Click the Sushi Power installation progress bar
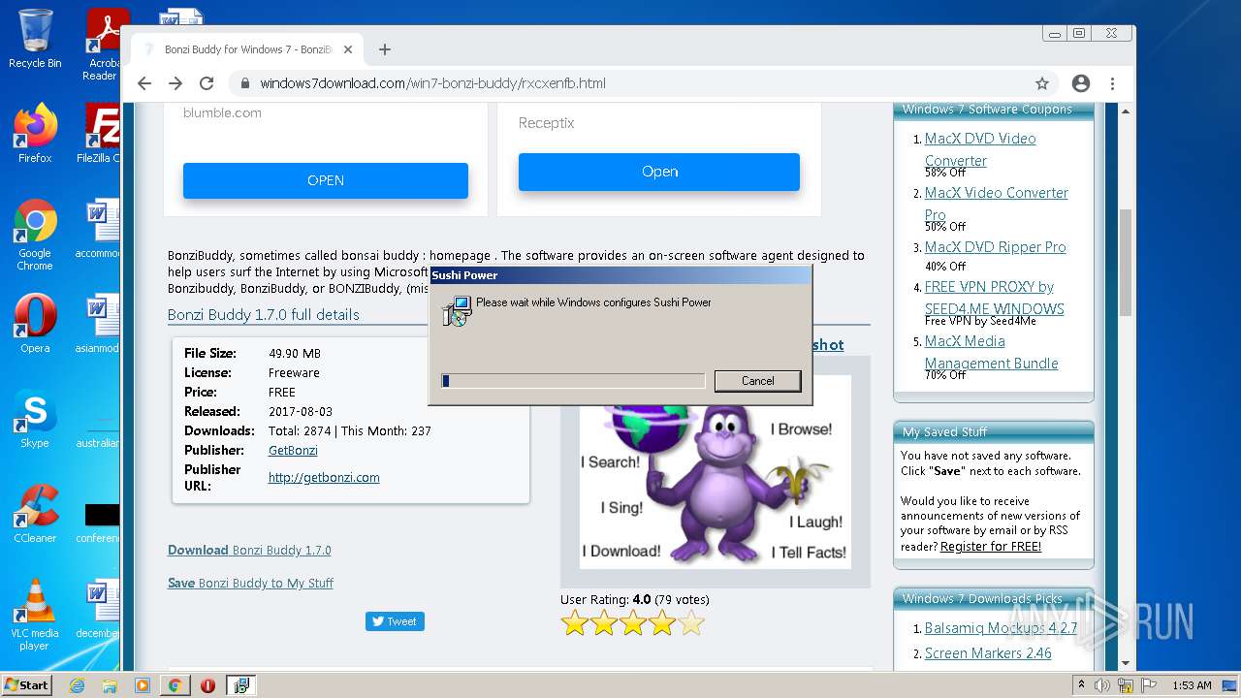Viewport: 1241px width, 698px height. click(x=573, y=381)
